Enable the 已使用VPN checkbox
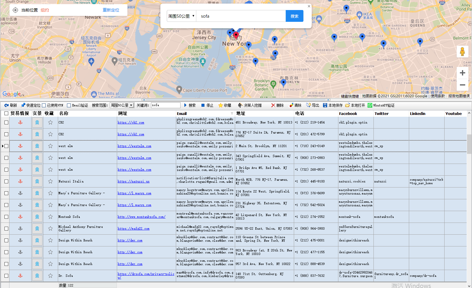The height and width of the screenshot is (288, 472). pos(44,105)
